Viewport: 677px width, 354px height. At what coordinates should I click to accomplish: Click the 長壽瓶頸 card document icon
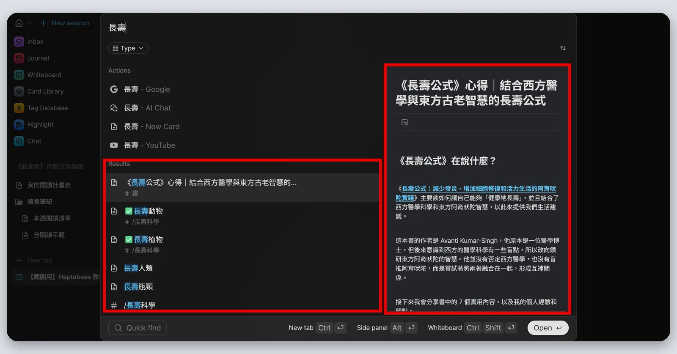114,286
